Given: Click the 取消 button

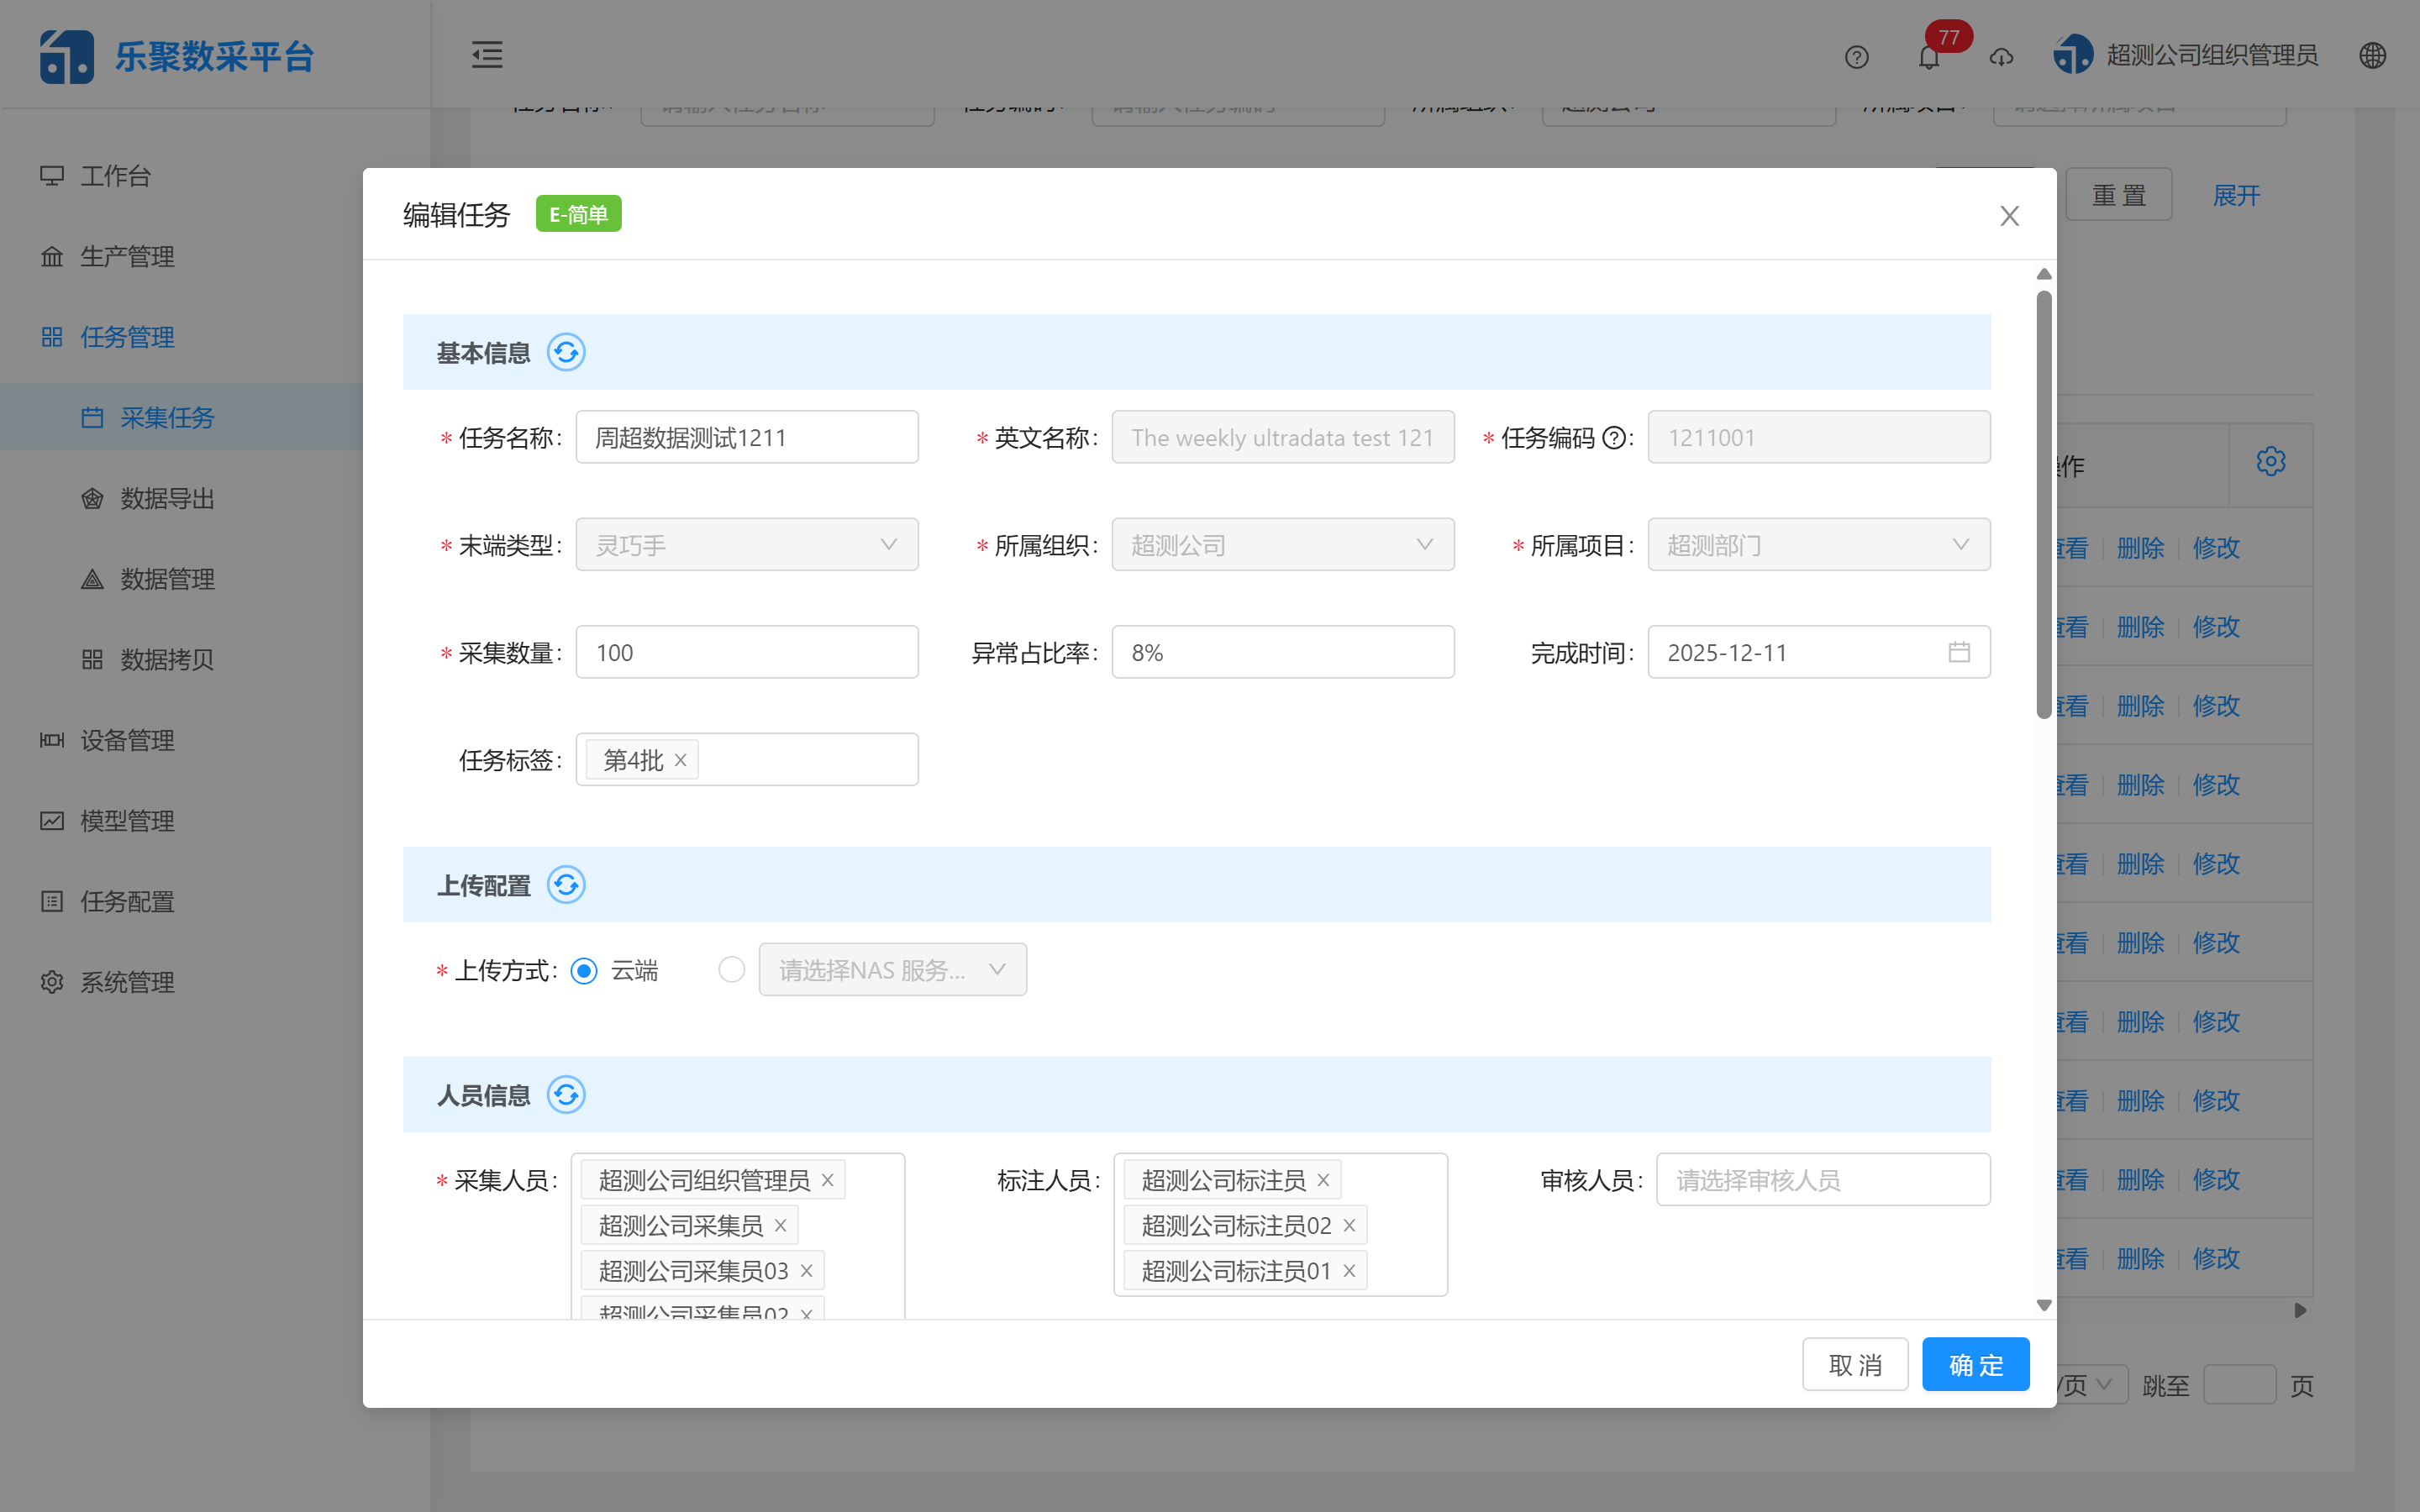Looking at the screenshot, I should point(1855,1364).
